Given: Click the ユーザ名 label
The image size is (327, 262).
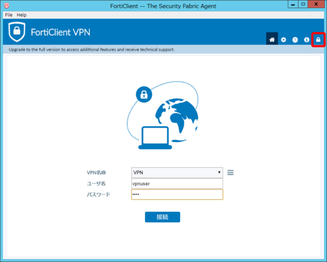Looking at the screenshot, I should pyautogui.click(x=96, y=183).
